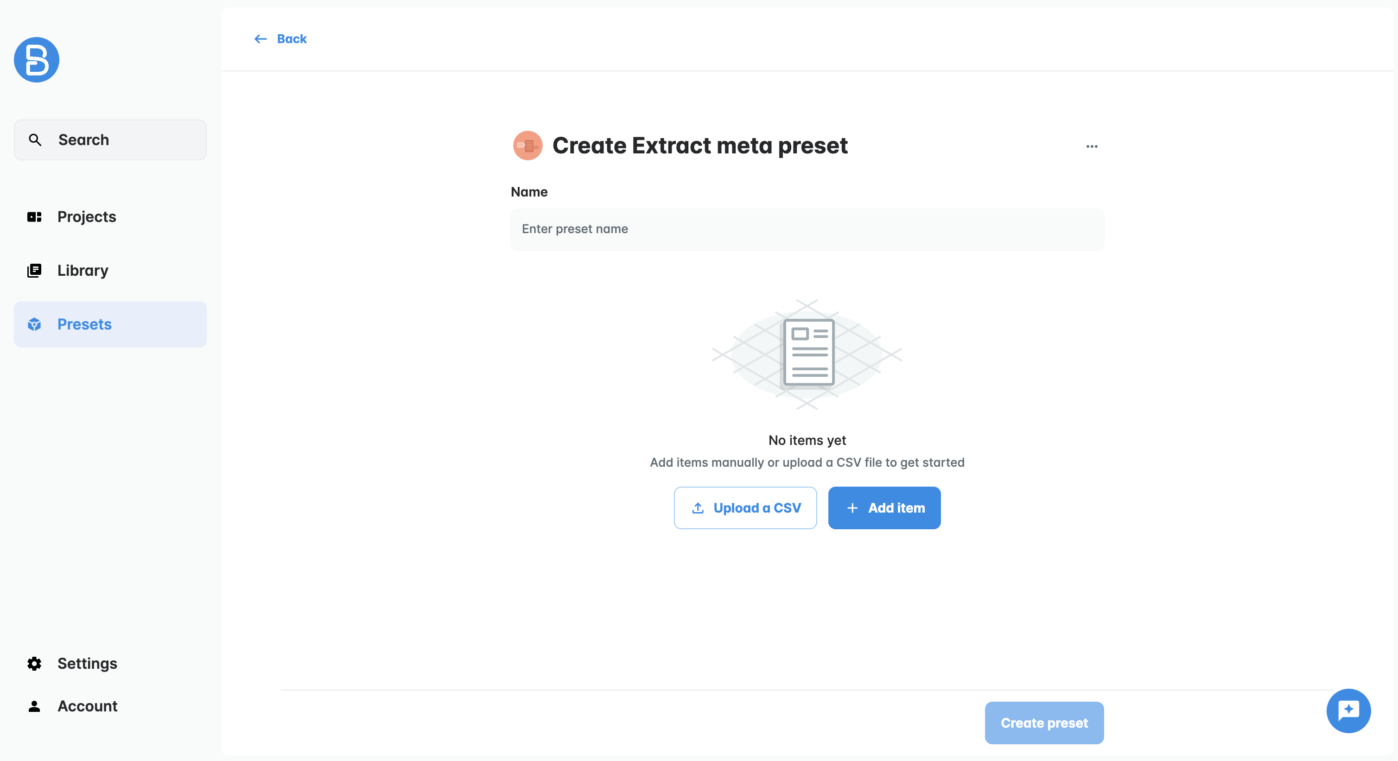Click the Settings gear icon
Viewport: 1398px width, 761px height.
tap(34, 663)
